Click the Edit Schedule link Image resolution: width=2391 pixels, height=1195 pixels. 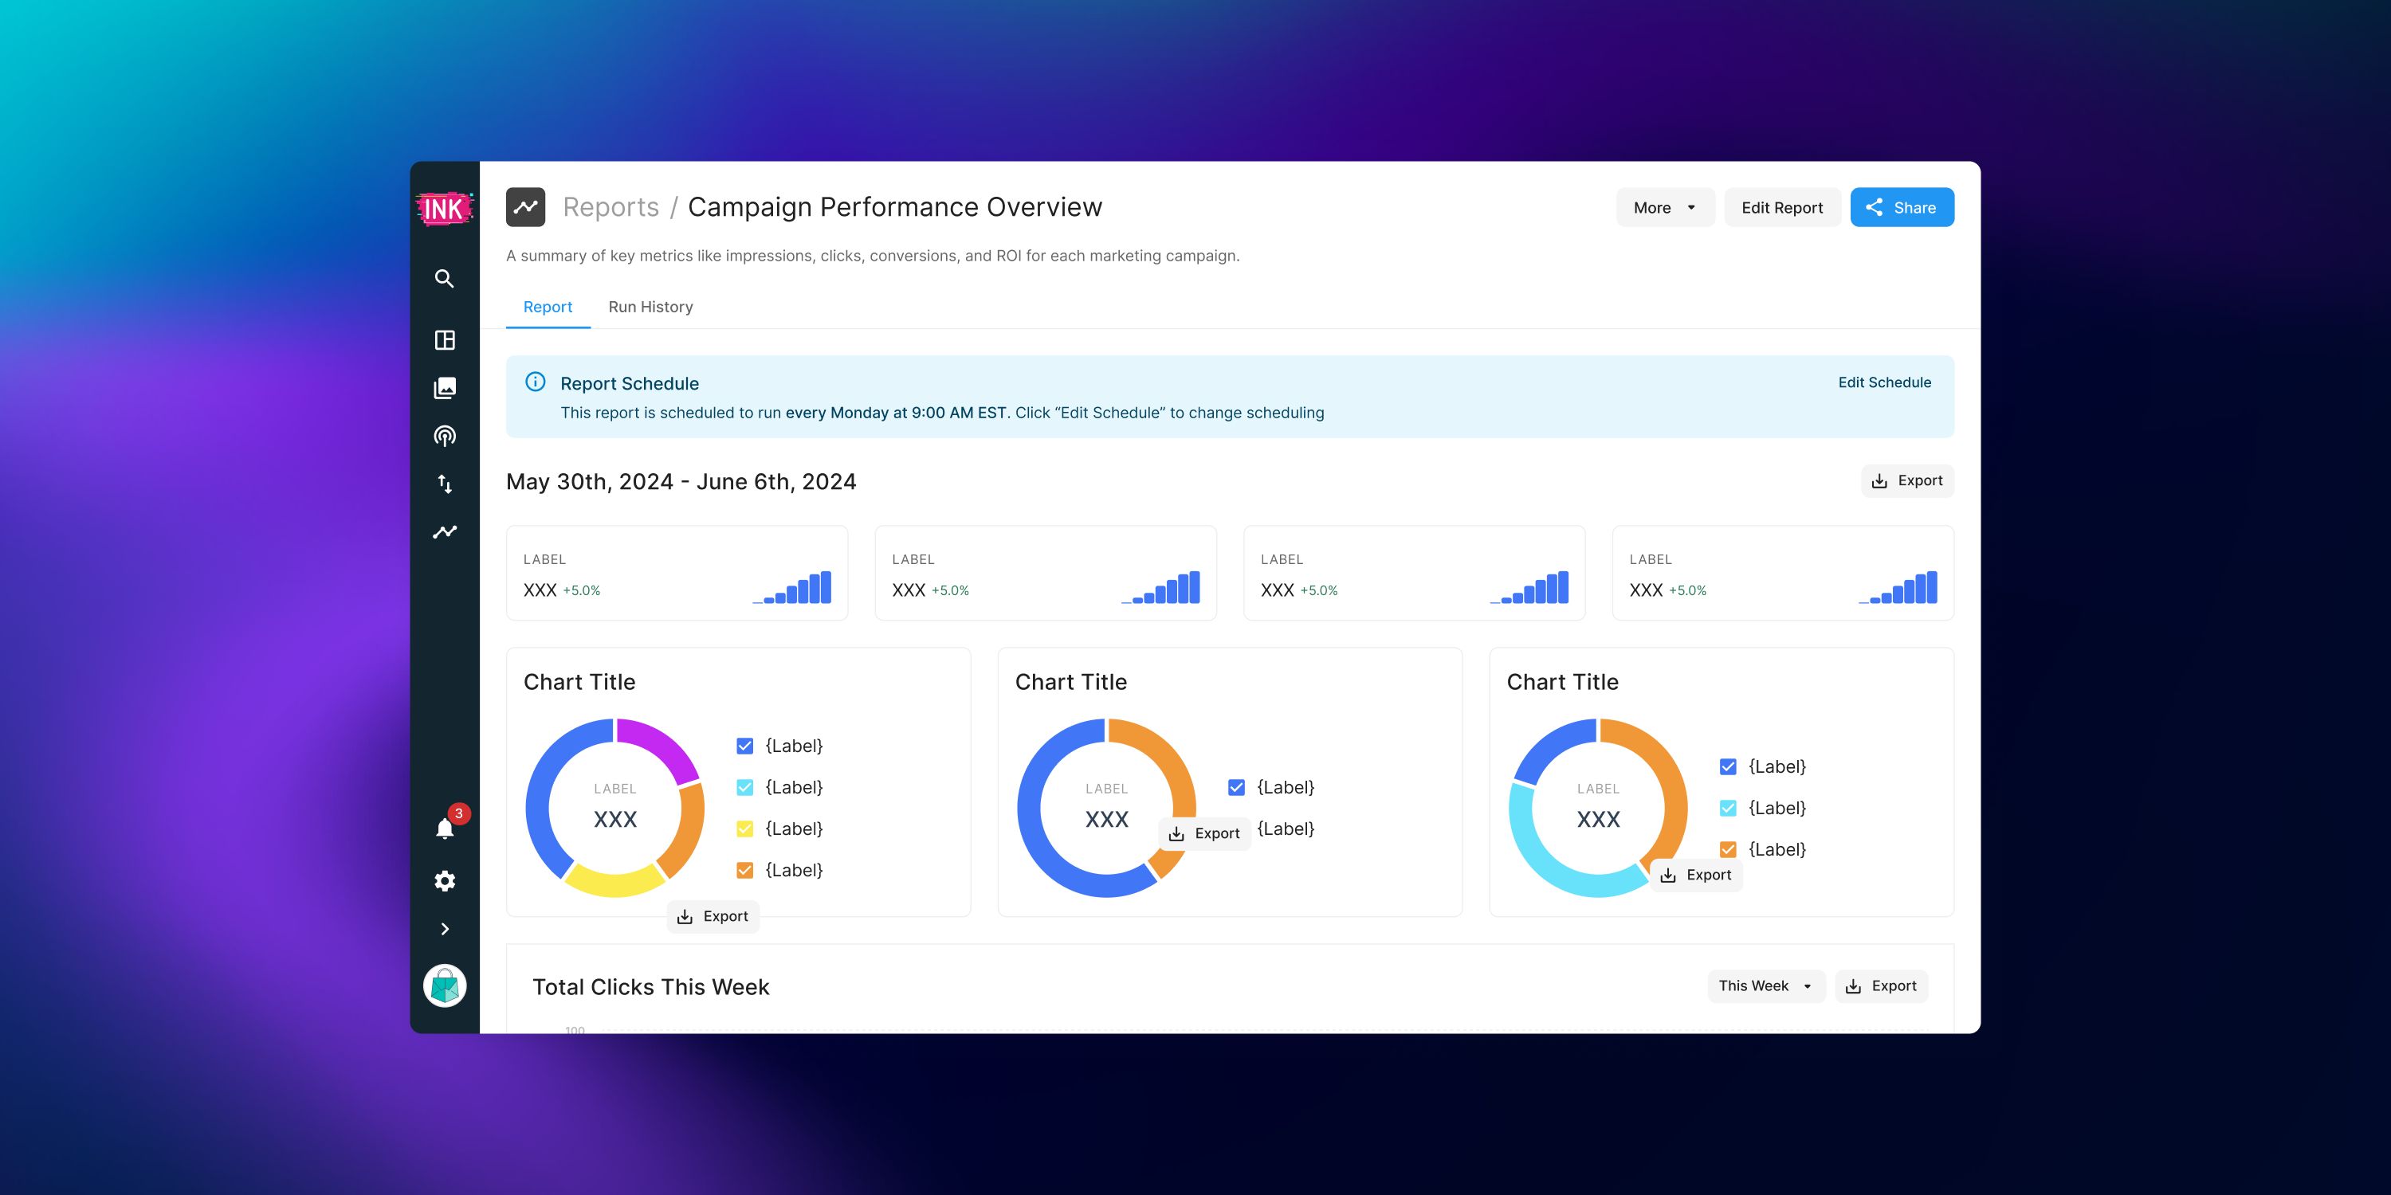click(1883, 382)
